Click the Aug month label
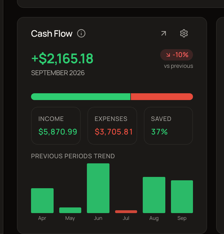The width and height of the screenshot is (224, 234). coord(154,218)
